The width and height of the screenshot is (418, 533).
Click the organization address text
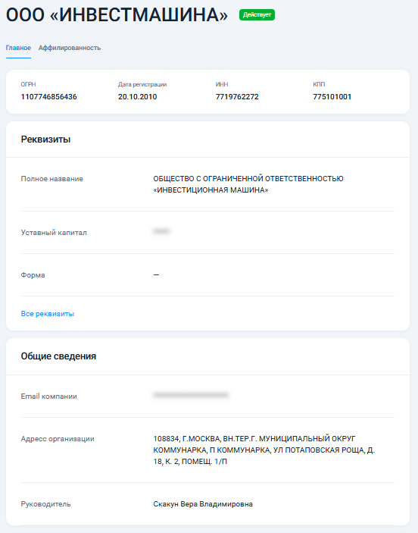tap(264, 450)
